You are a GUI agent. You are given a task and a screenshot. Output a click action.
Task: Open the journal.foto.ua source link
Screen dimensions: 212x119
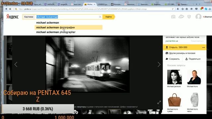(x=172, y=41)
